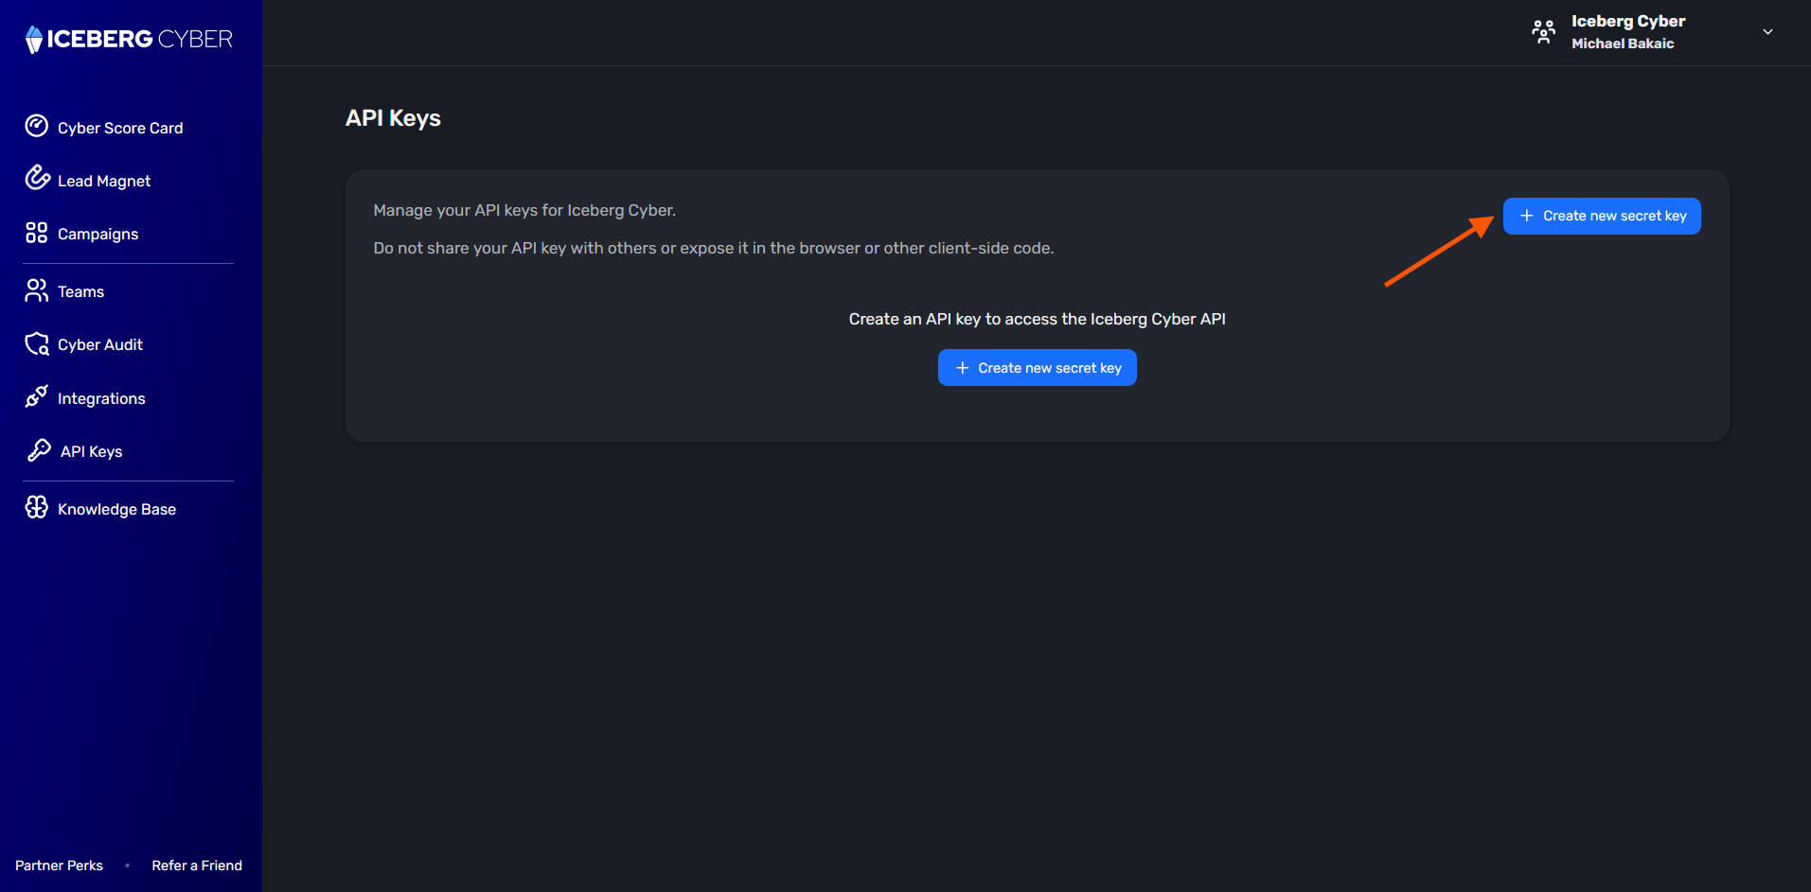Click the Cyber Score Card gauge icon
The width and height of the screenshot is (1811, 892).
[37, 126]
